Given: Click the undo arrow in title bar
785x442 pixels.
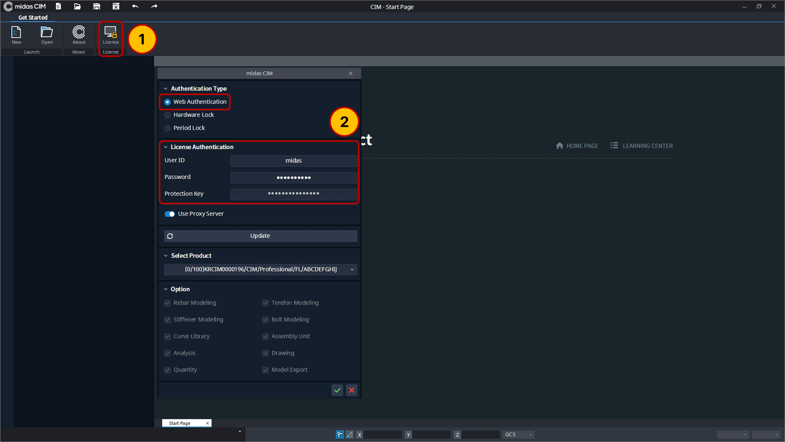Looking at the screenshot, I should point(135,6).
